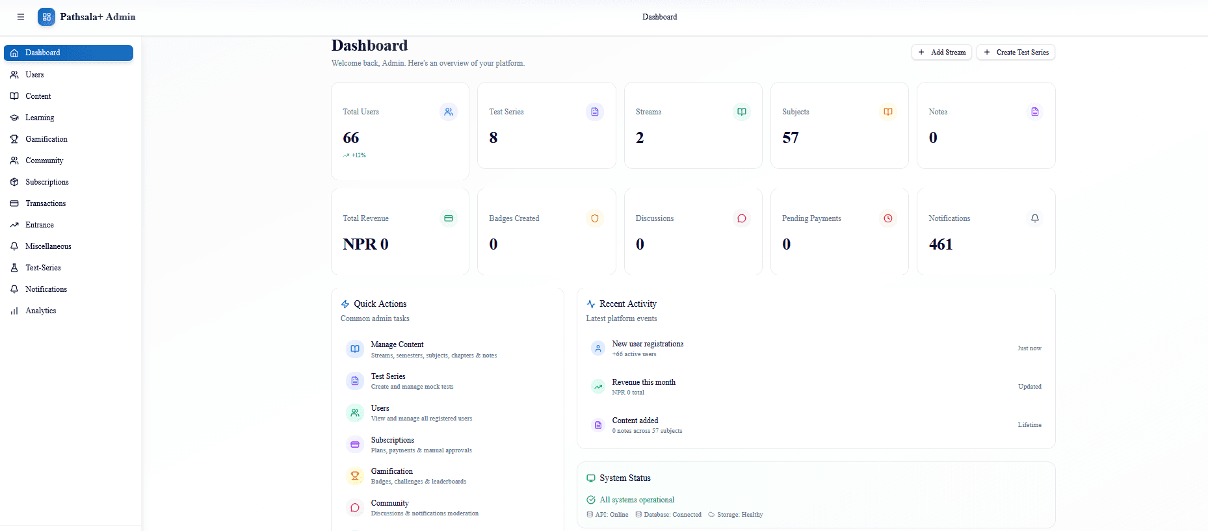Open Manage Content quick action
Viewport: 1208px width, 531px height.
(447, 350)
